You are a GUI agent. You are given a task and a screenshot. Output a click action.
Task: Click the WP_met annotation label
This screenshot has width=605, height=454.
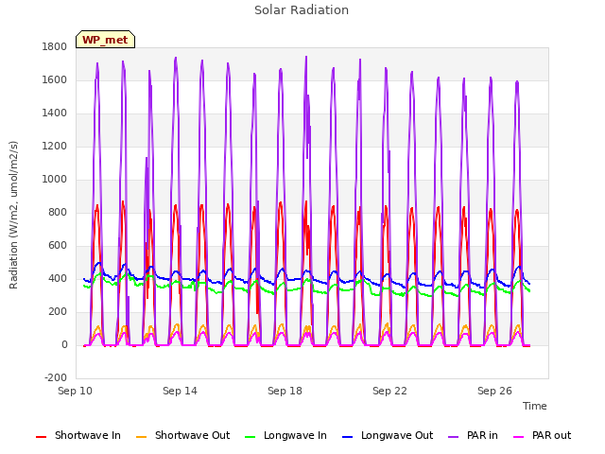point(105,40)
